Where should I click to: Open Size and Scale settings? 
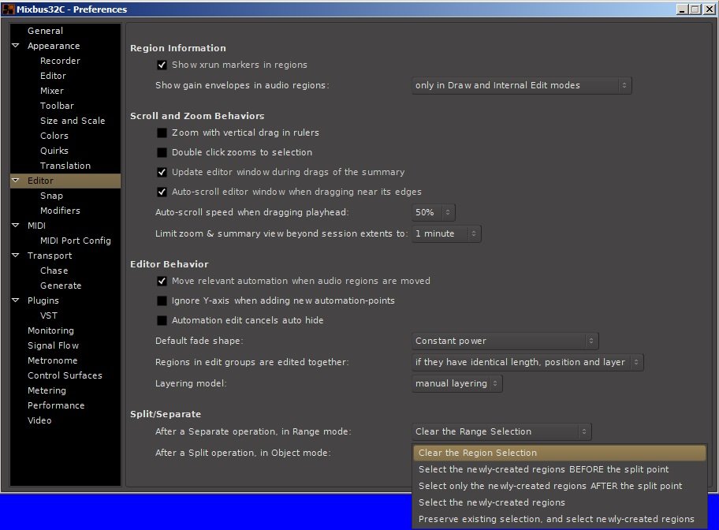click(x=73, y=121)
